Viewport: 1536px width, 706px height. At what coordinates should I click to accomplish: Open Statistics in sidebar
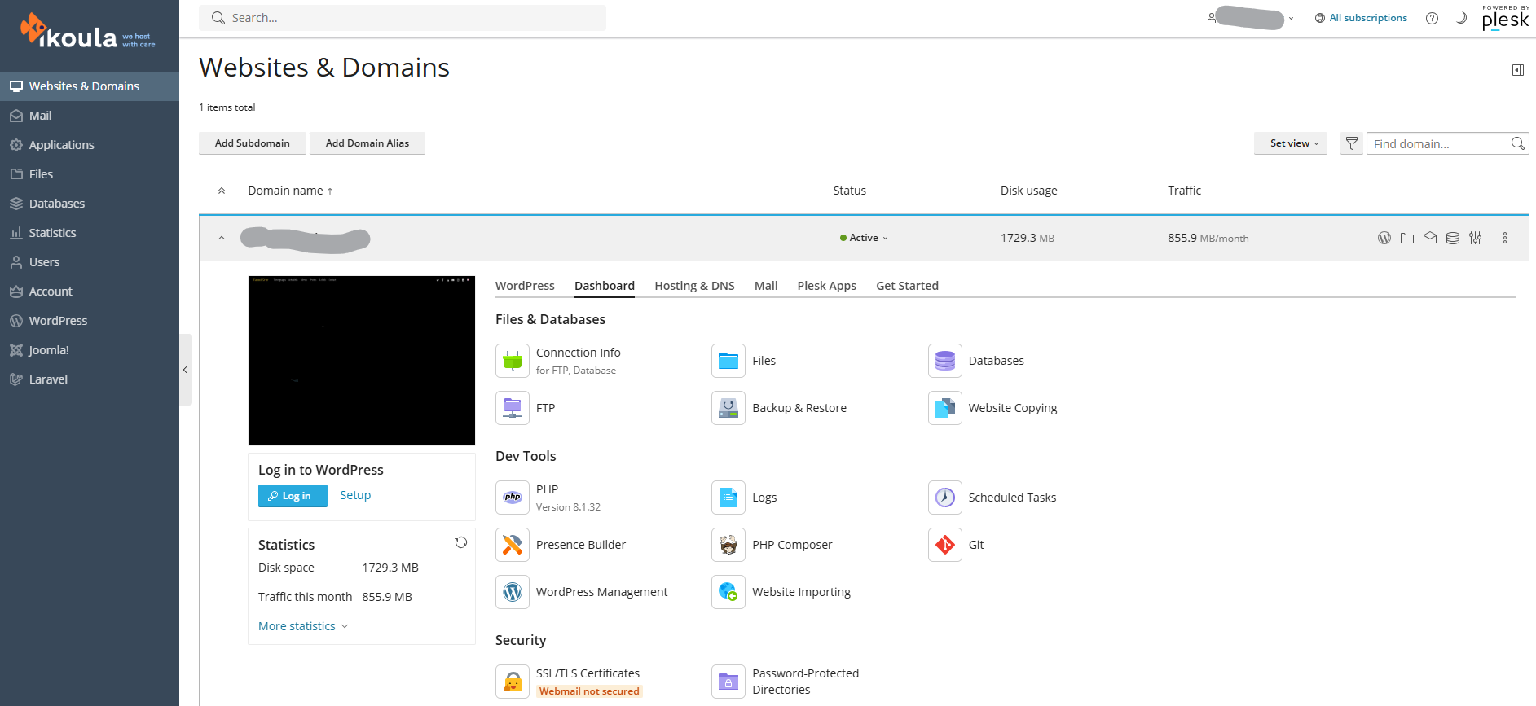[90, 233]
